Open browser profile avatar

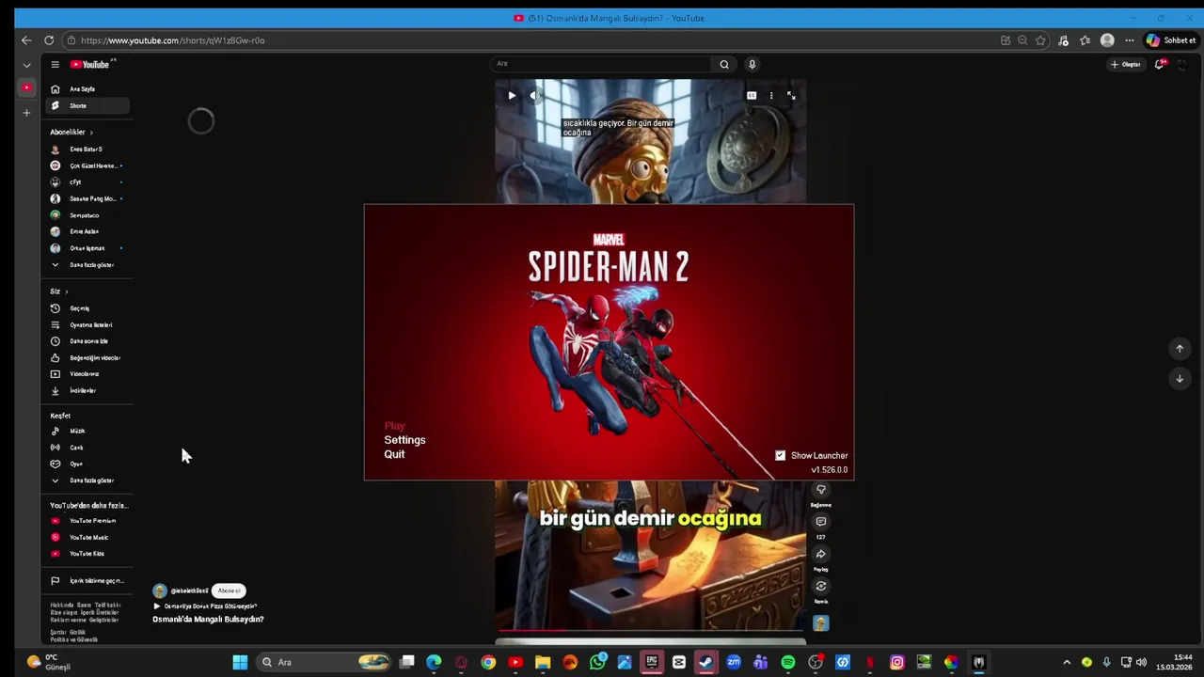tap(1107, 40)
